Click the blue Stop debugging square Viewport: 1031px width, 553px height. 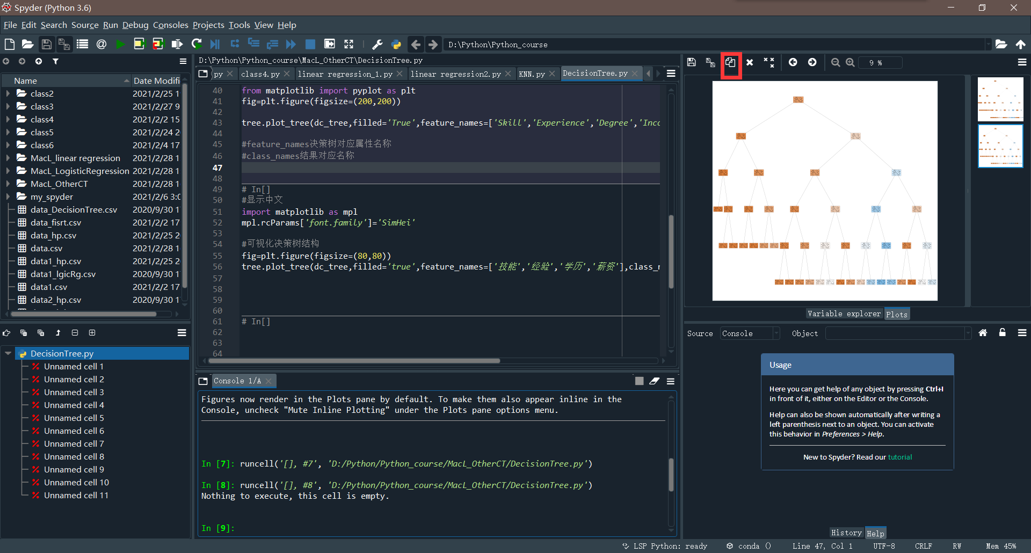pos(310,44)
